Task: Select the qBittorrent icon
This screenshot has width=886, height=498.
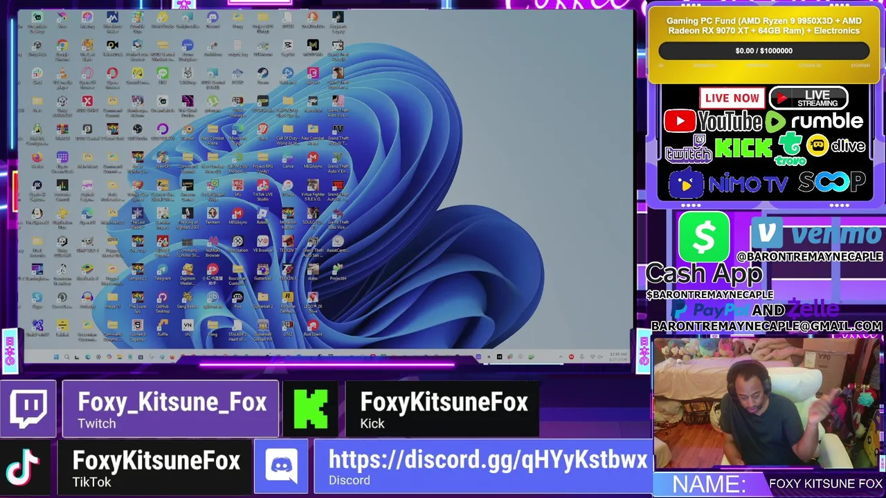Action: (x=213, y=297)
